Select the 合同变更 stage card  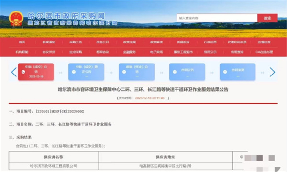click(238, 72)
